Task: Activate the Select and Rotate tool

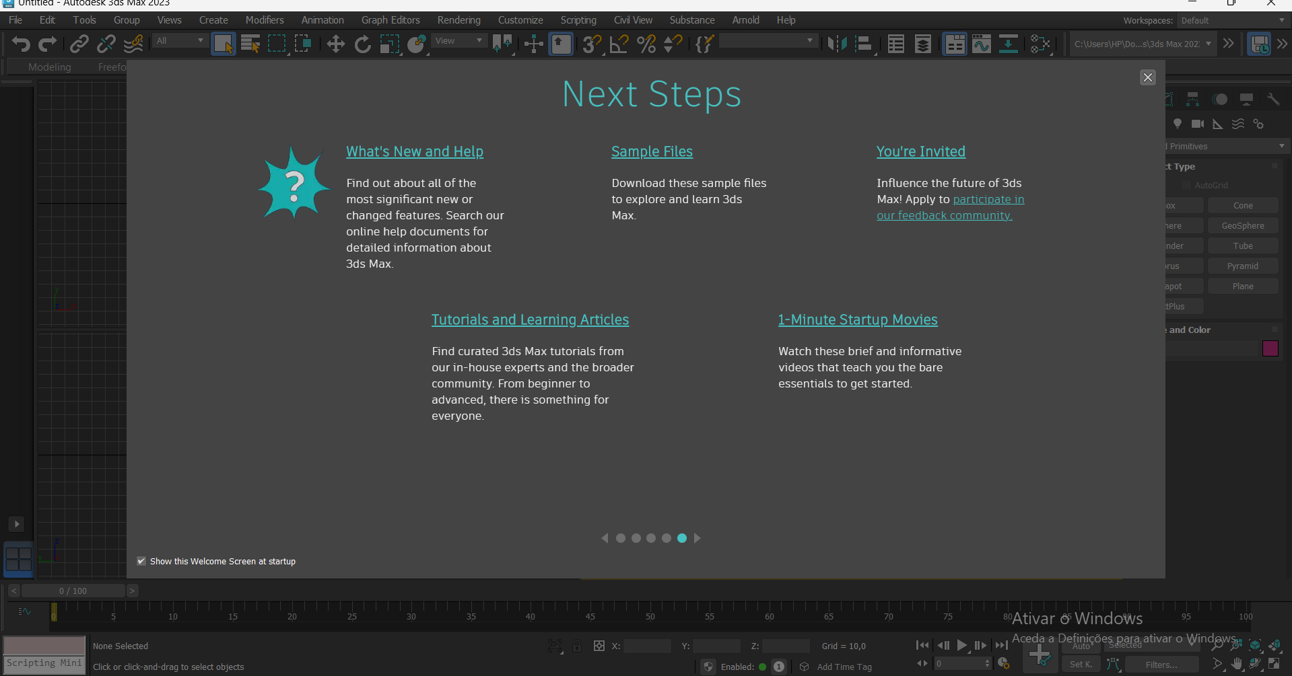Action: pyautogui.click(x=362, y=44)
